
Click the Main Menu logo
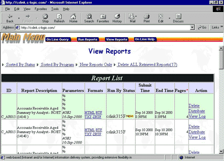[23, 38]
